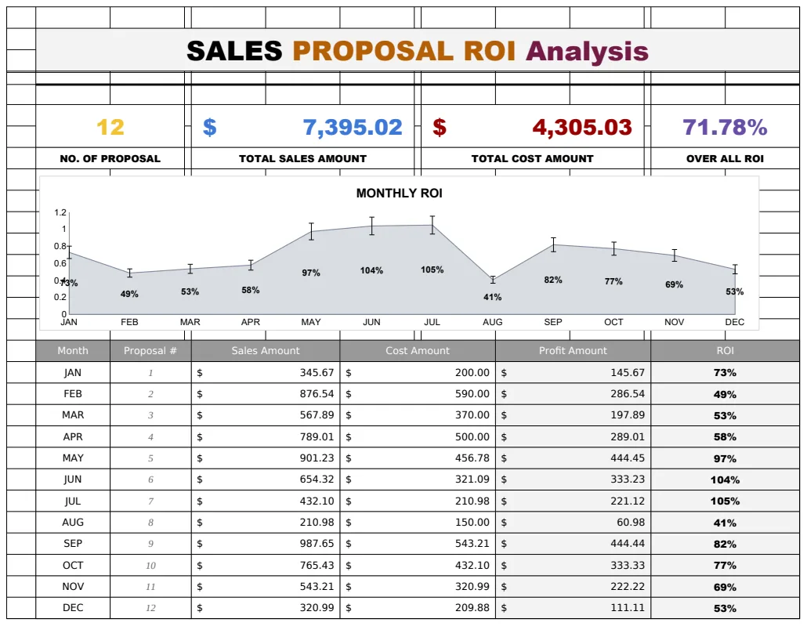Click the OVER ALL ROI label
The width and height of the screenshot is (807, 626).
coord(725,158)
